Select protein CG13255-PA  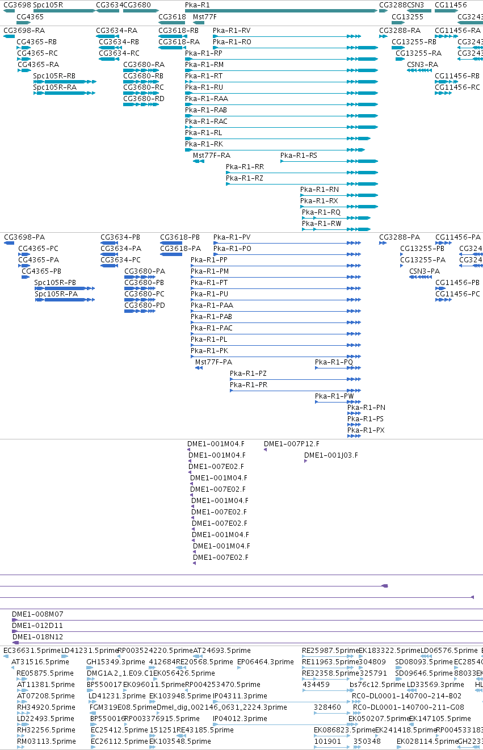tap(423, 259)
